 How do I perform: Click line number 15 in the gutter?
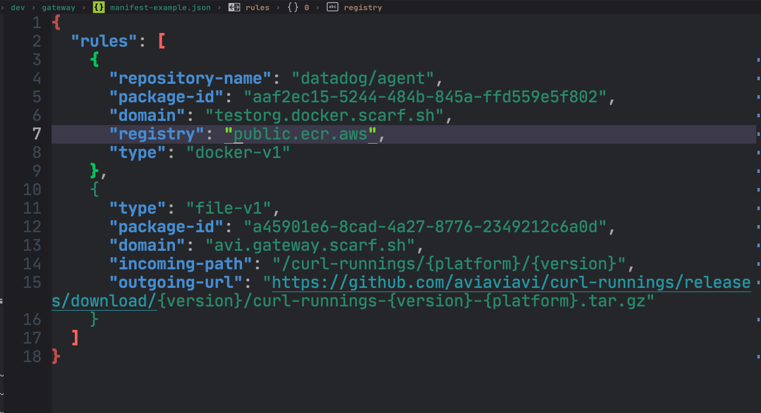(32, 283)
